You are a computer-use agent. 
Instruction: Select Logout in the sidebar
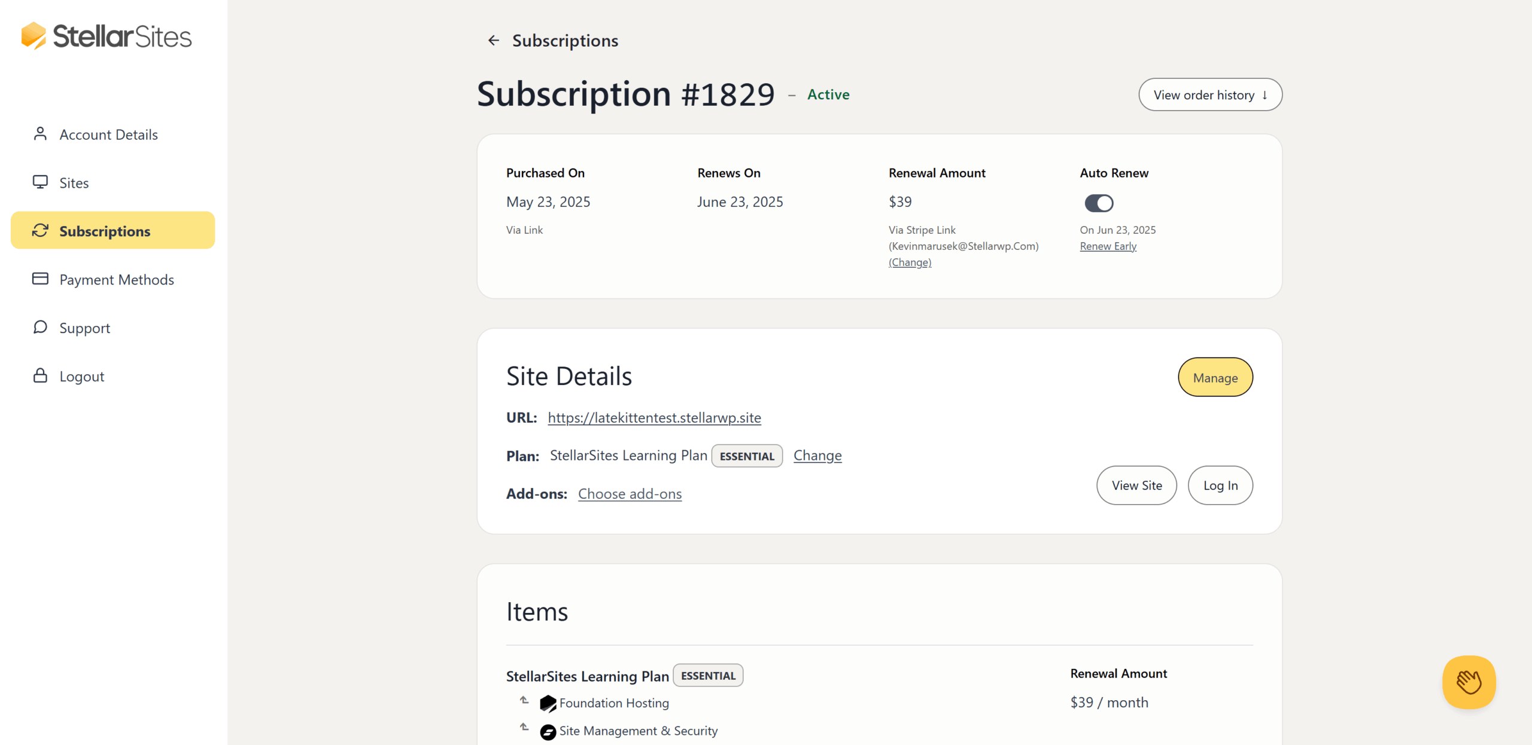pos(113,376)
